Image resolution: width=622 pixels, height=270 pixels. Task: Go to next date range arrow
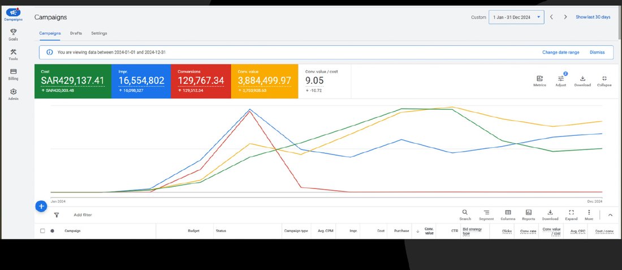[x=565, y=17]
